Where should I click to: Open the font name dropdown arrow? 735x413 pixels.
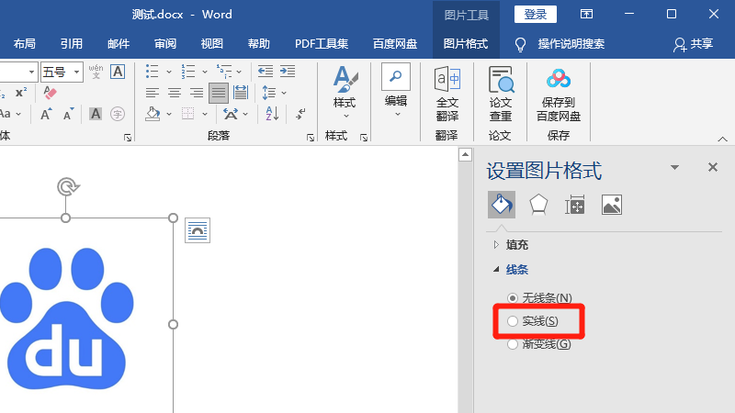coord(31,73)
